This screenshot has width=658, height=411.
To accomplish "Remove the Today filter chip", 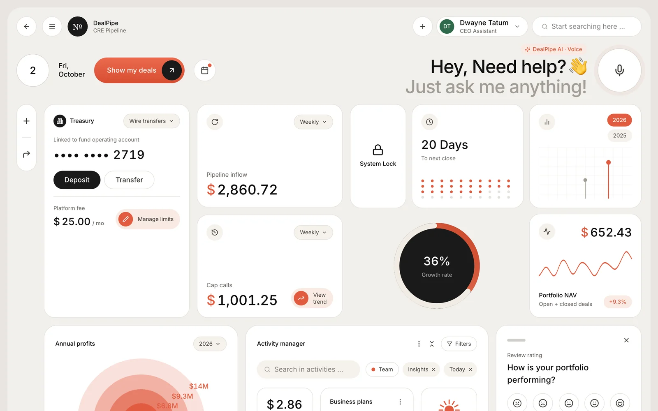I will [x=470, y=369].
